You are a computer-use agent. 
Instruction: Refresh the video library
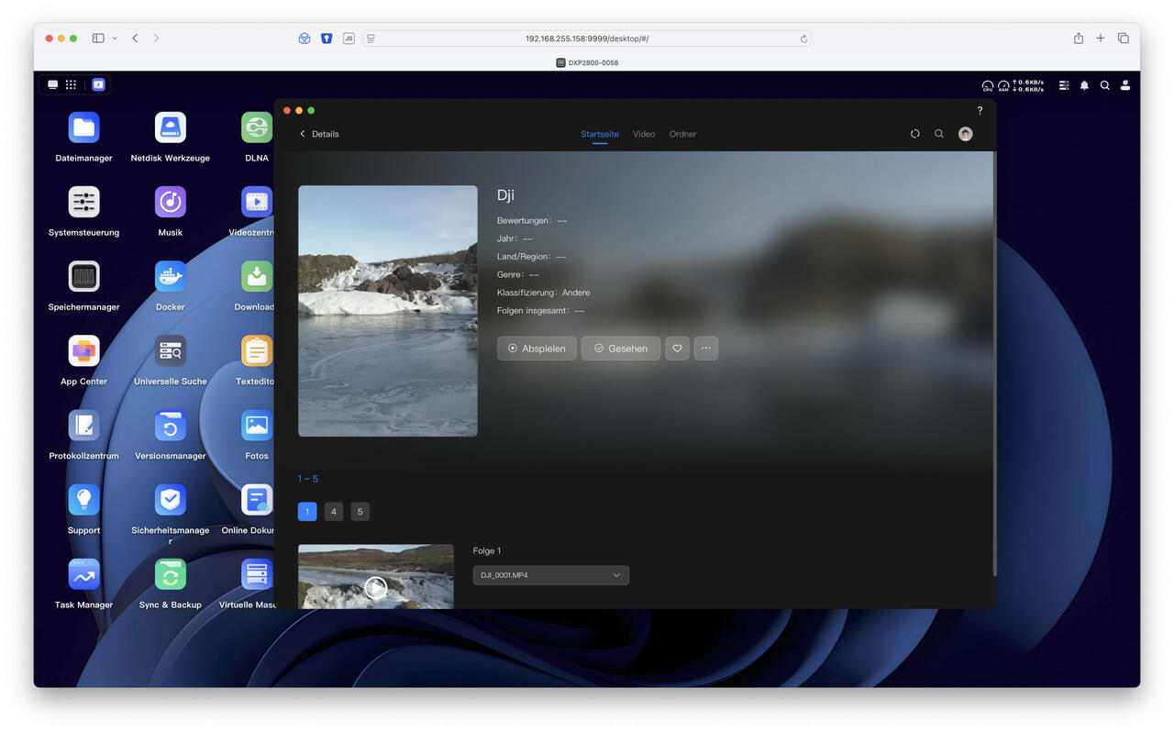point(914,134)
